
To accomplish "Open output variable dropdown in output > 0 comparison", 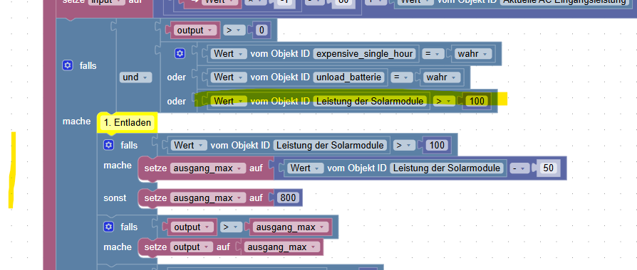I will 195,30.
